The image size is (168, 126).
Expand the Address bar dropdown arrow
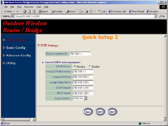click(155, 16)
